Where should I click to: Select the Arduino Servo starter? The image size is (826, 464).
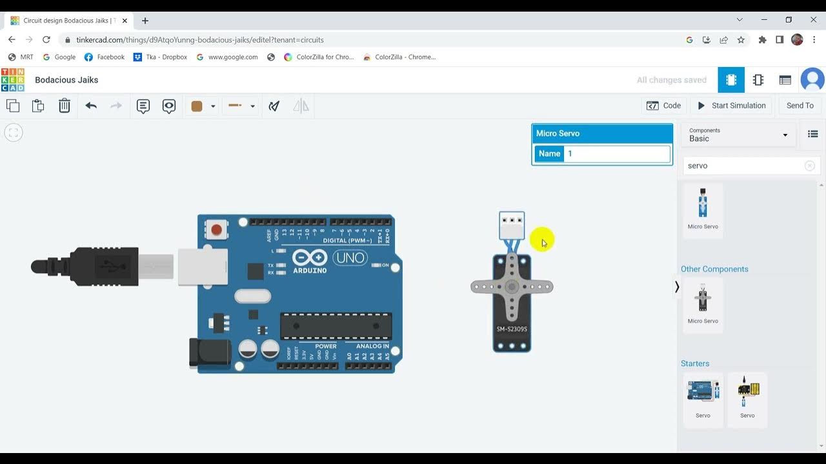pyautogui.click(x=703, y=399)
